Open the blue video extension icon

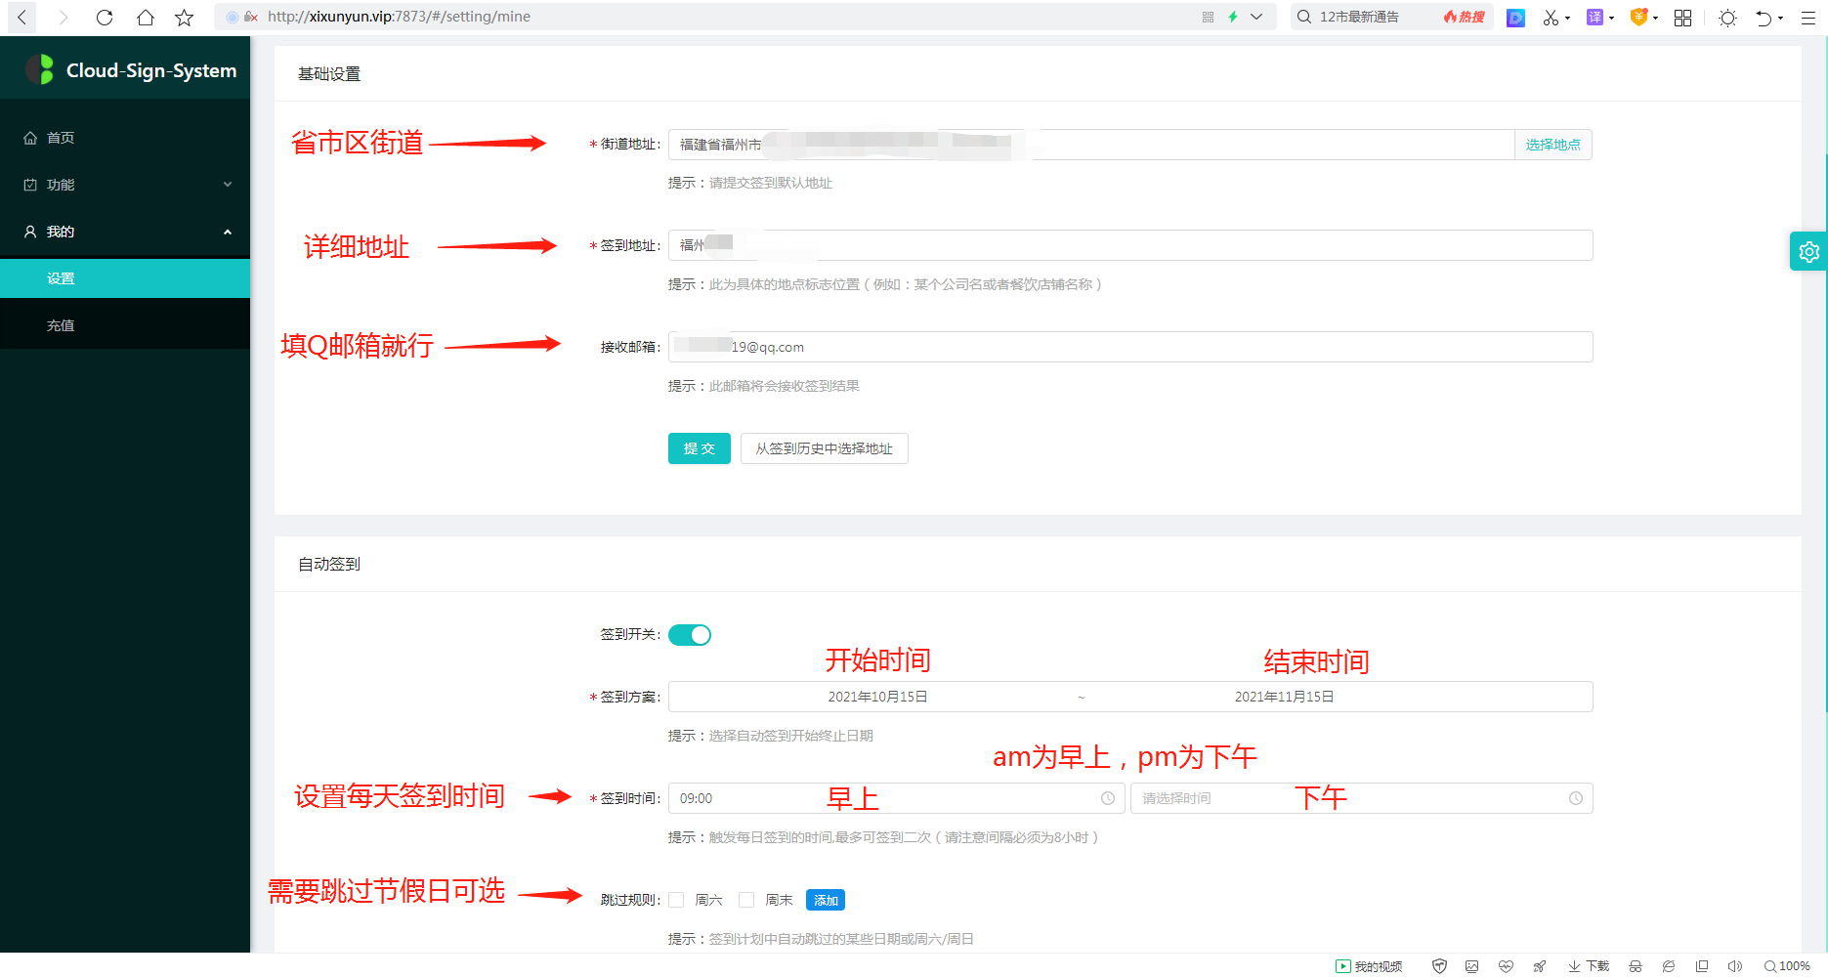click(x=1515, y=18)
